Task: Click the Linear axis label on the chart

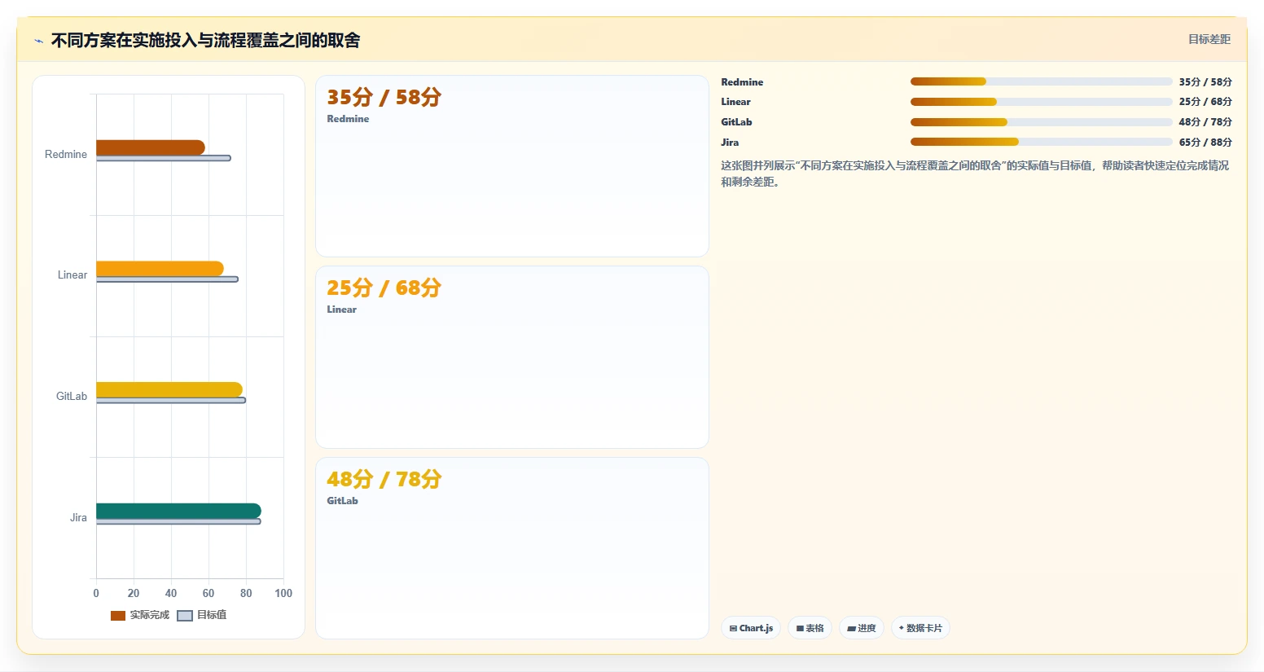Action: (x=72, y=275)
